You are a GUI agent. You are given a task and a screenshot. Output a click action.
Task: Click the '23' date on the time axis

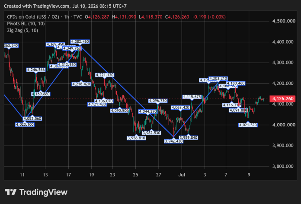point(112,175)
